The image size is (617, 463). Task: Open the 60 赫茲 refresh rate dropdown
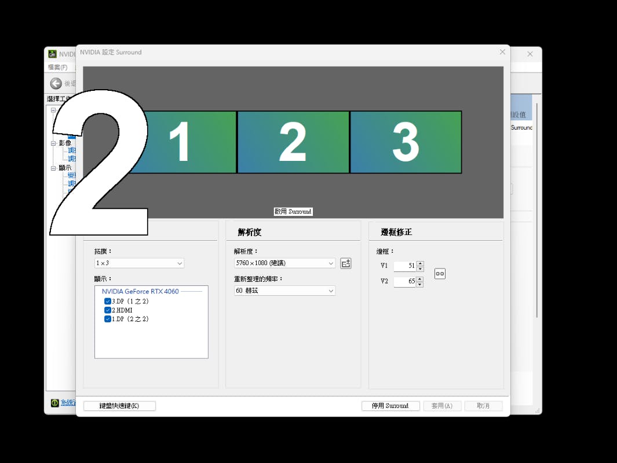tap(284, 291)
